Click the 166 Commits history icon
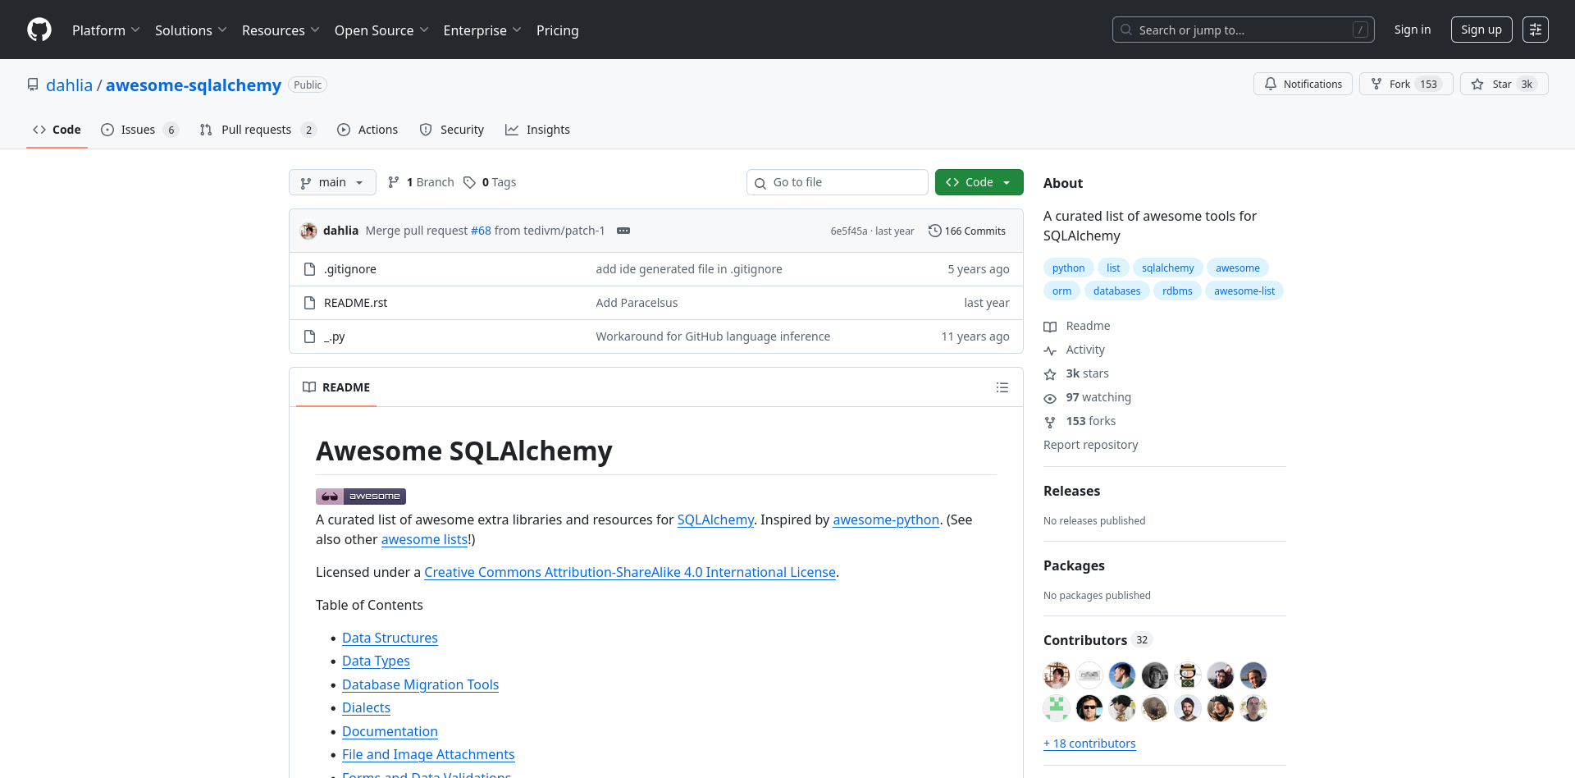 (934, 231)
